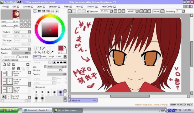Viewport: 194px width, 113px height.
Task: Select the Eraser brush tool
Action: point(44,57)
